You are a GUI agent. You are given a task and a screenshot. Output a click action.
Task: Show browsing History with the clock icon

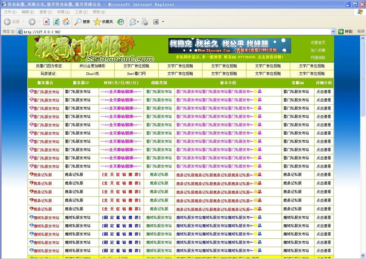[120, 22]
